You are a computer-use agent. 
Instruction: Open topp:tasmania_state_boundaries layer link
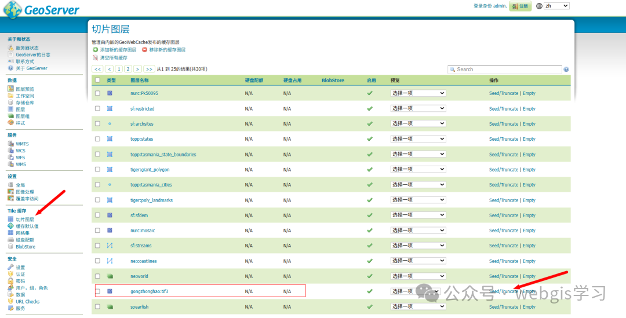(x=163, y=155)
